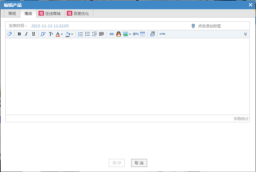Switch to the 常规 tab

(12, 13)
